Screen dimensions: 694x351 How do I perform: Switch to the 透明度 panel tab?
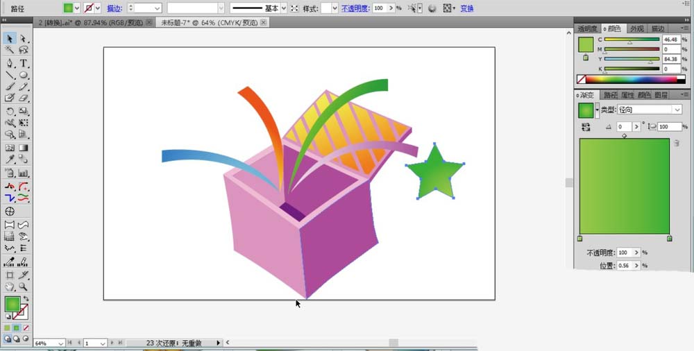tap(587, 28)
